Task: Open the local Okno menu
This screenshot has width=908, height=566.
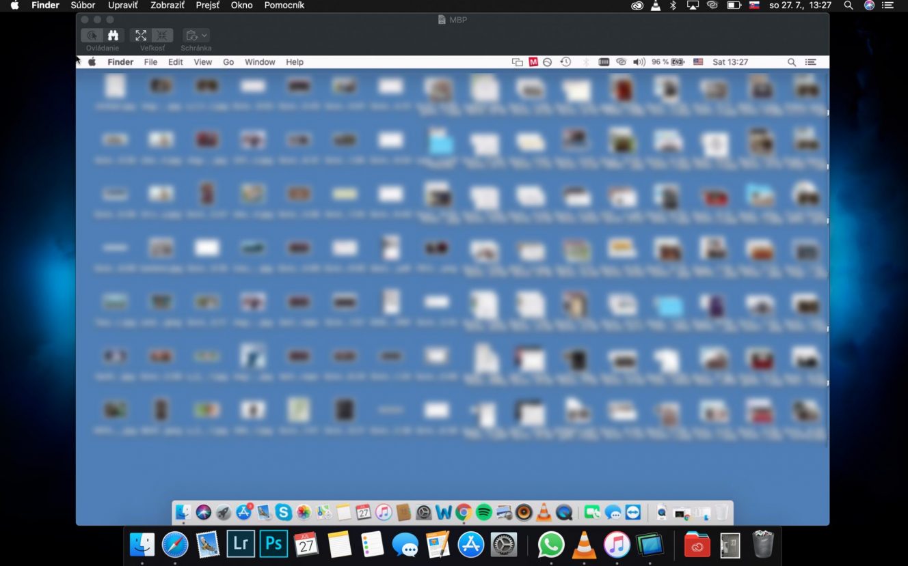Action: (242, 5)
